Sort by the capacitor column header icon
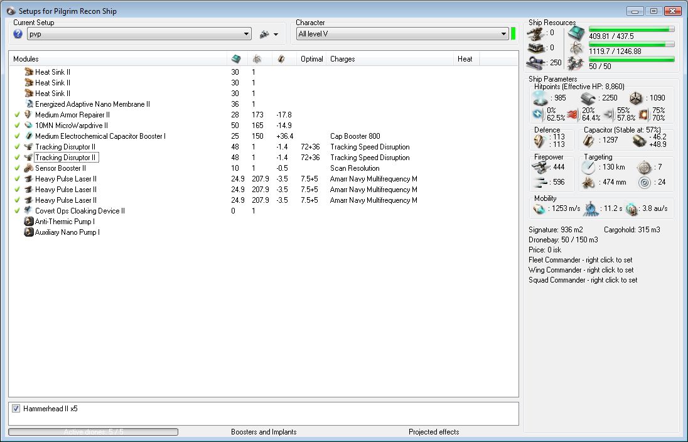Viewport: 688px width, 442px height. [281, 59]
